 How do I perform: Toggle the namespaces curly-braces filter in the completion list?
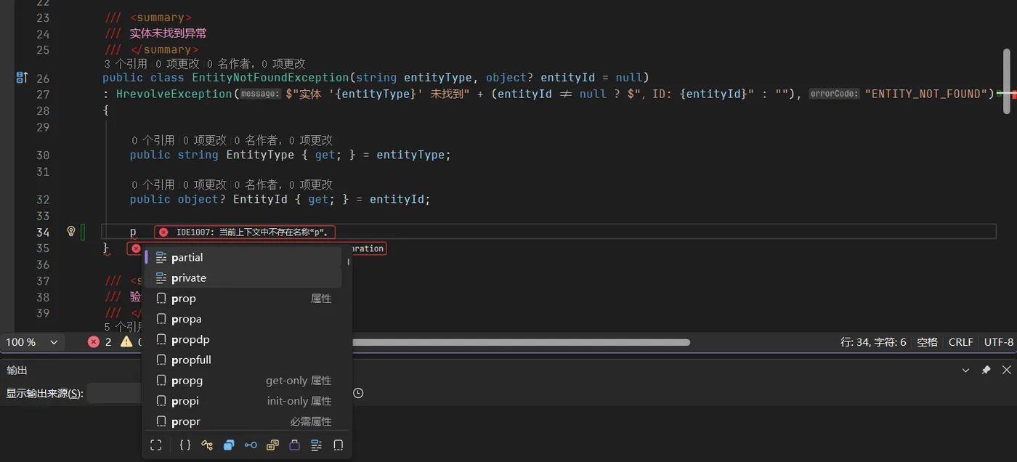[185, 445]
